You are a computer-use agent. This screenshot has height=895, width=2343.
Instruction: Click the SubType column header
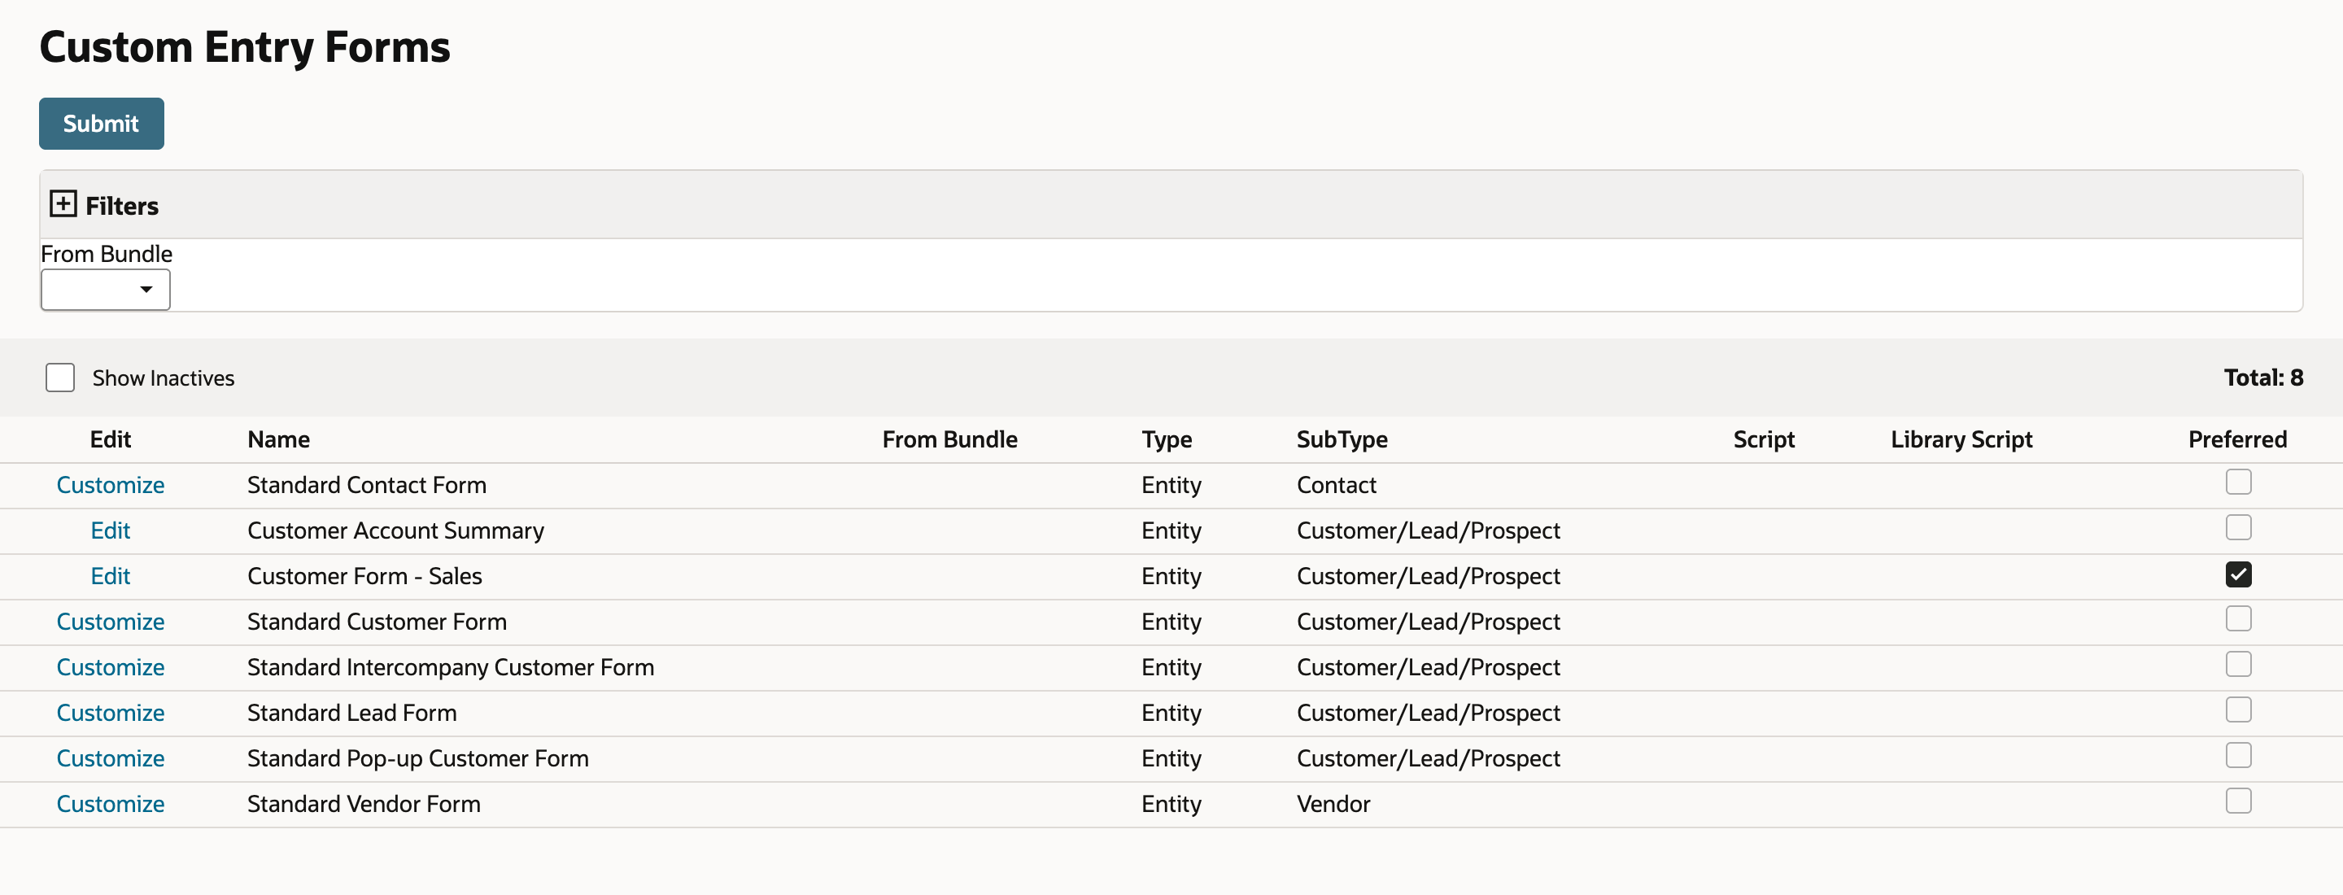point(1342,439)
